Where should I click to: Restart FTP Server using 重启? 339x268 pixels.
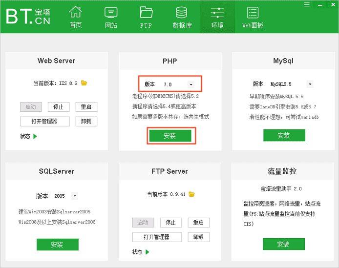pos(198,223)
